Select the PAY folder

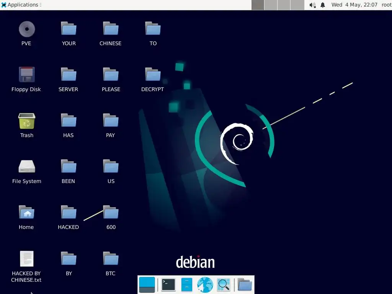coord(111,120)
